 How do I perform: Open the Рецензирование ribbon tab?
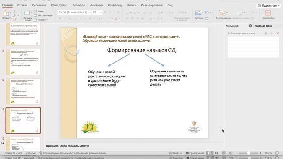coord(152,5)
